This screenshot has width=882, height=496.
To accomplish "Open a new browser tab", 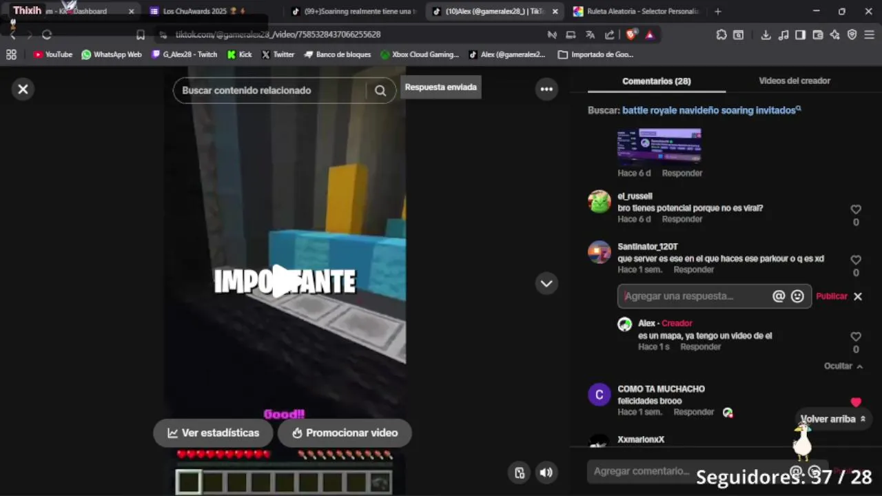I will tap(718, 11).
